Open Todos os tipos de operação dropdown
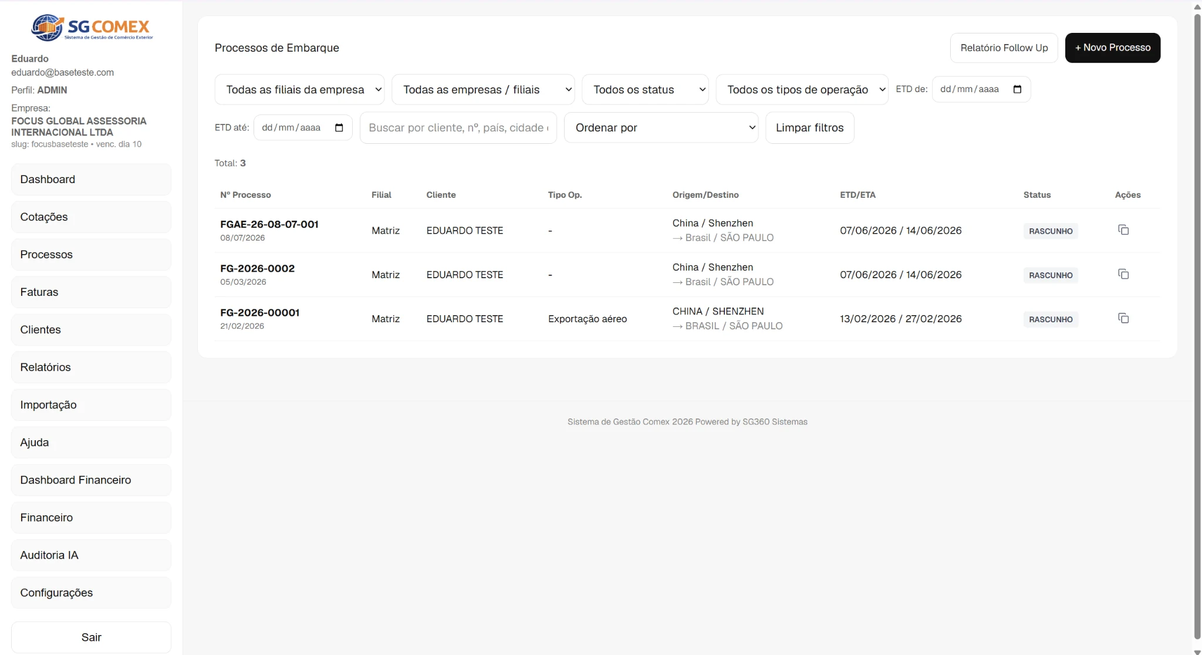 pyautogui.click(x=802, y=89)
